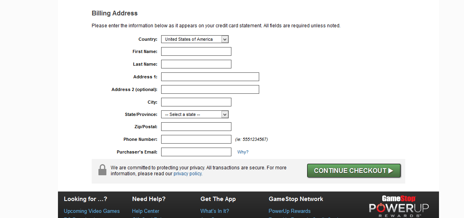This screenshot has height=218, width=464.
Task: Click the Why? link beside email
Action: click(243, 152)
